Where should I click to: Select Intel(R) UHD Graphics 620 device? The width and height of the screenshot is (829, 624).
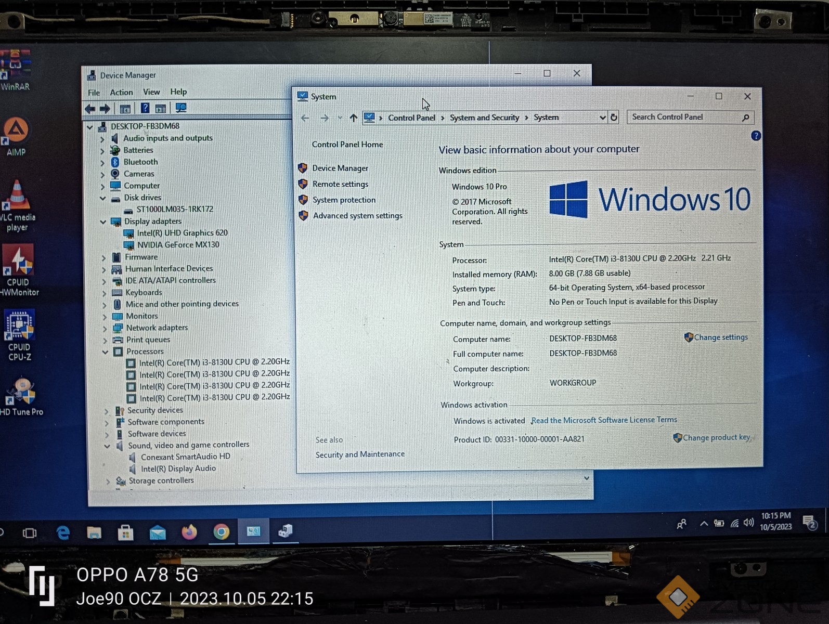click(x=182, y=233)
